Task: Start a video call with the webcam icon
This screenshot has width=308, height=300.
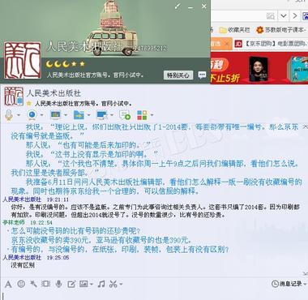Action: pos(32,115)
